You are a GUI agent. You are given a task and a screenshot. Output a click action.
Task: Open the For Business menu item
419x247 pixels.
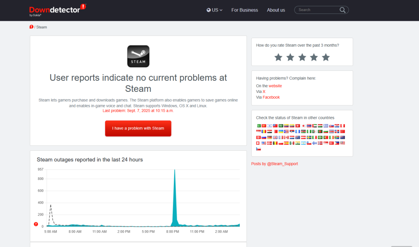(x=245, y=10)
